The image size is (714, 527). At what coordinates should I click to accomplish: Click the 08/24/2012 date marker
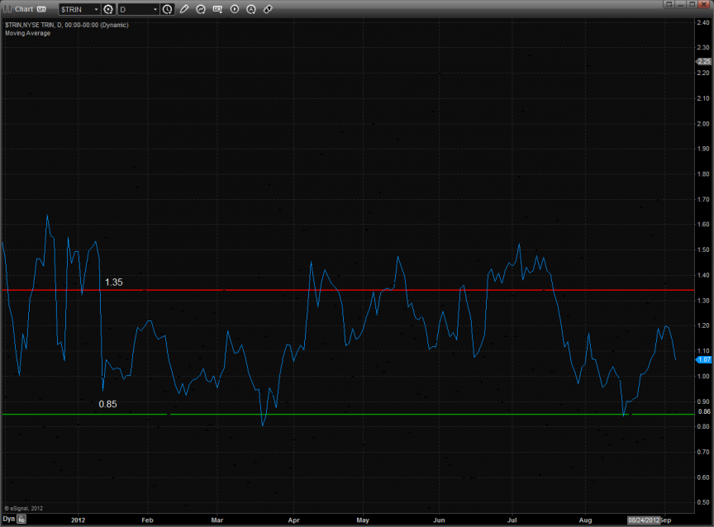click(x=644, y=520)
